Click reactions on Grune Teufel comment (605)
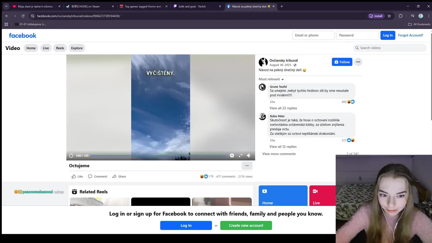 [x=348, y=102]
